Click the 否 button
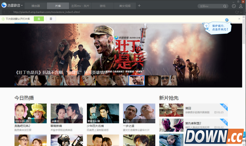Viewport: 246px width, 146px height. [51, 19]
